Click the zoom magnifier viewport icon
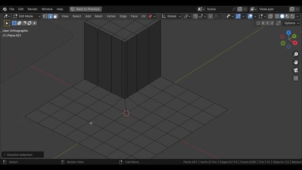302x170 pixels. point(296,54)
